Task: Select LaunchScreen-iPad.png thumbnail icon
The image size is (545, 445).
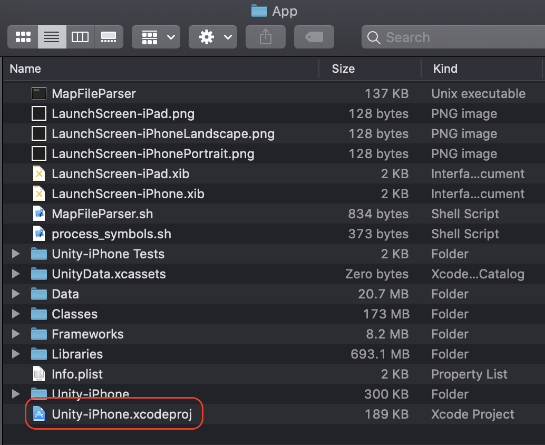Action: click(39, 114)
